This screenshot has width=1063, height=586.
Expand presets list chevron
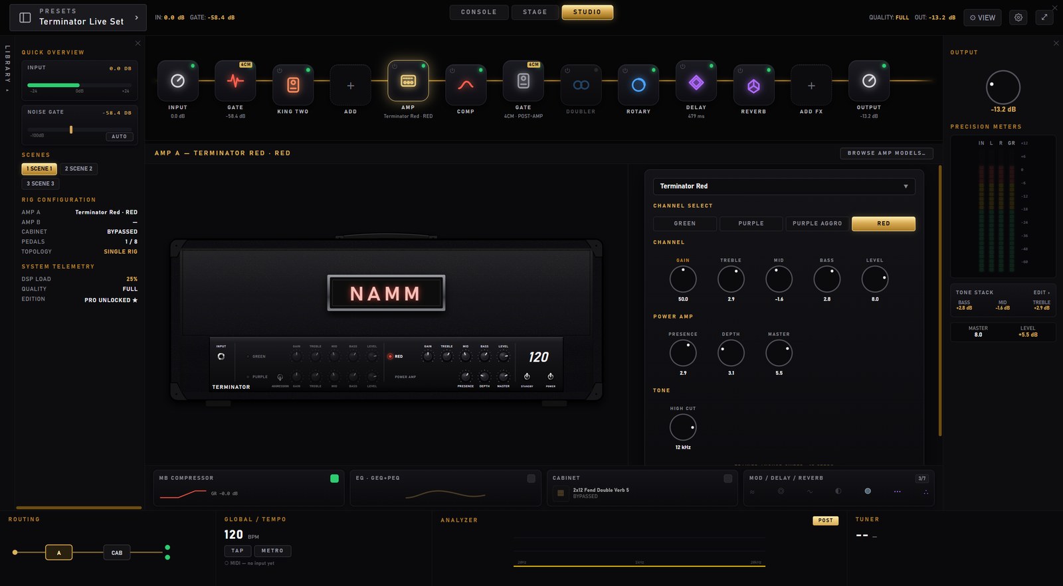(x=137, y=17)
